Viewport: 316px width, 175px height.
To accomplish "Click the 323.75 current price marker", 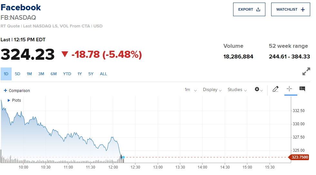I will (299, 157).
